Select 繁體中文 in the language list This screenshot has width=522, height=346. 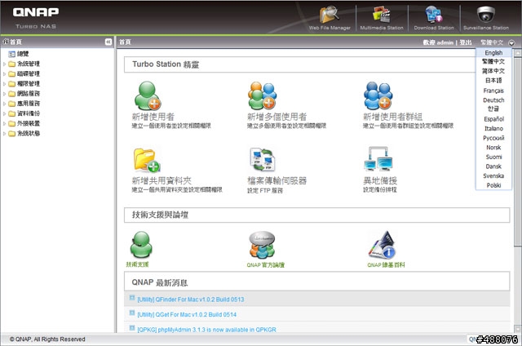tap(493, 61)
